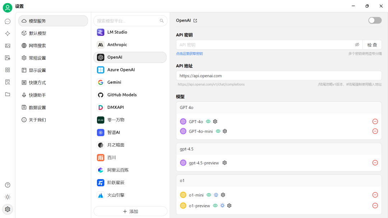
Task: Enable the OpenAI provider switch
Action: [x=375, y=21]
